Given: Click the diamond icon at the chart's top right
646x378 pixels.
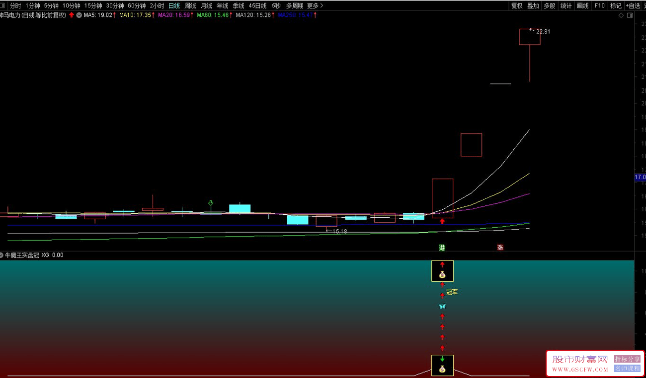Looking at the screenshot, I should [621, 15].
